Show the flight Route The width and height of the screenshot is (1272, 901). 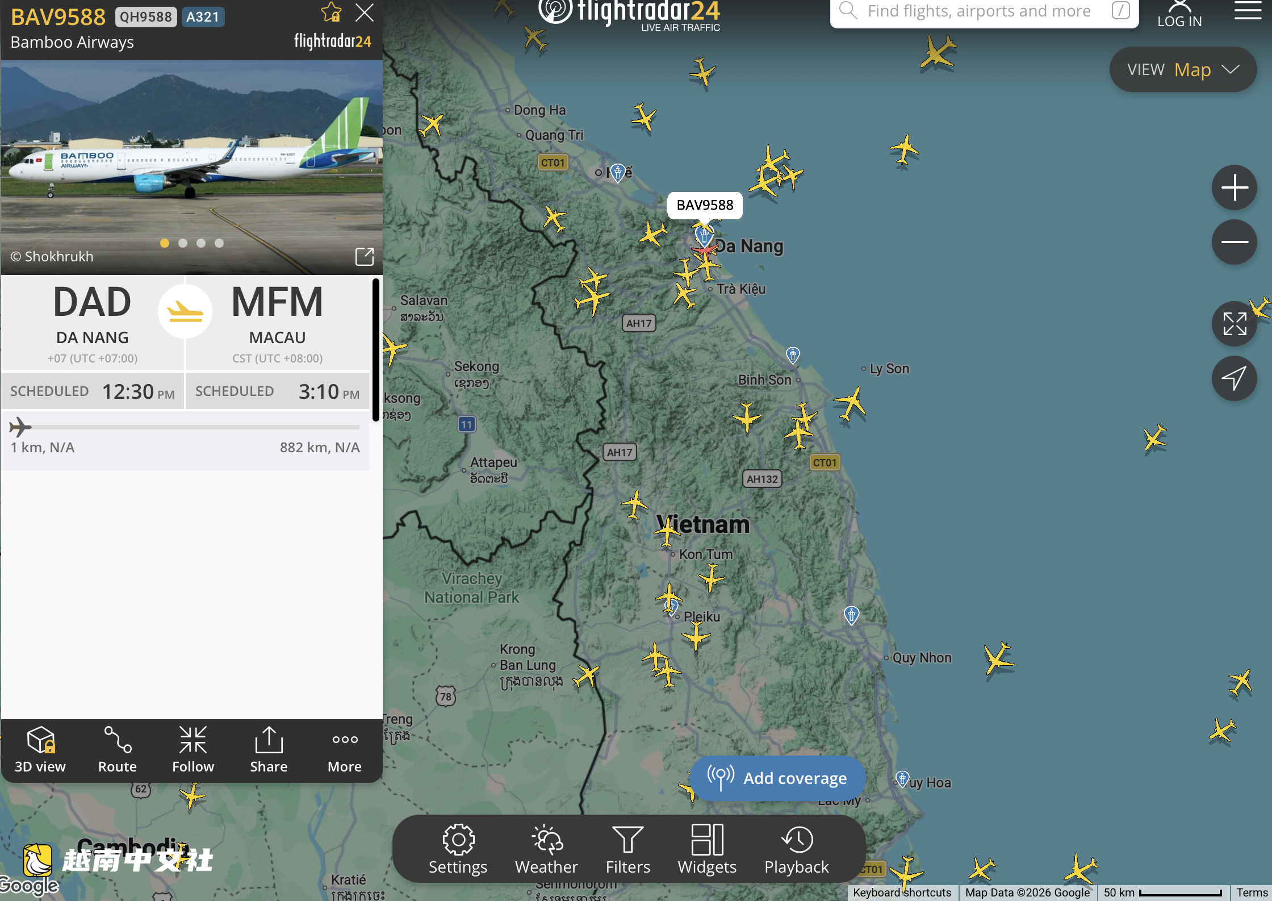coord(118,750)
